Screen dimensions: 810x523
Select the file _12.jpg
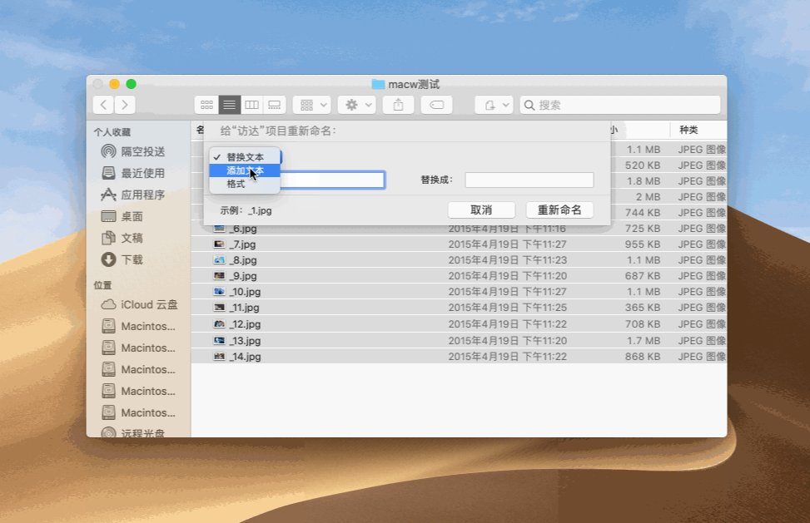tap(245, 324)
